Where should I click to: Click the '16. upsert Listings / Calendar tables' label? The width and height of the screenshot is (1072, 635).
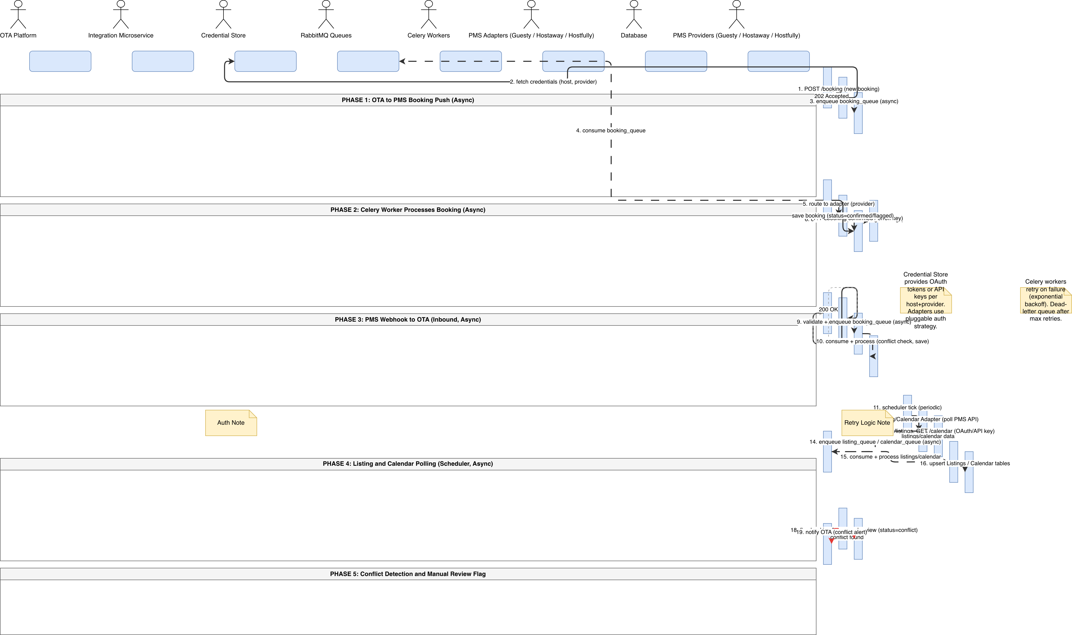pos(965,464)
